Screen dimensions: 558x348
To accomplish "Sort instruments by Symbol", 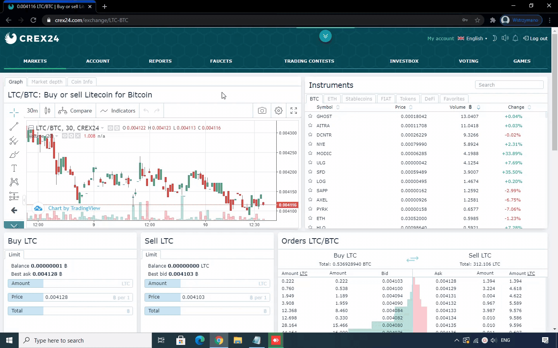I will click(328, 107).
